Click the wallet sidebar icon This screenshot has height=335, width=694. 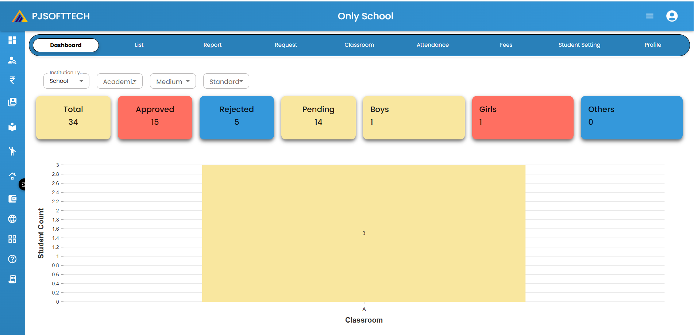pos(12,199)
